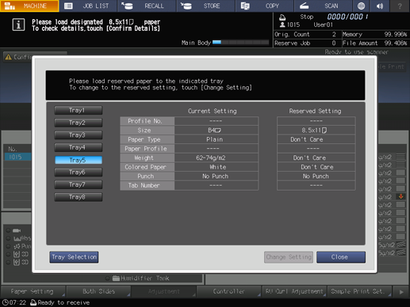The width and height of the screenshot is (410, 307).
Task: Select Tray3 button
Action: tap(79, 135)
